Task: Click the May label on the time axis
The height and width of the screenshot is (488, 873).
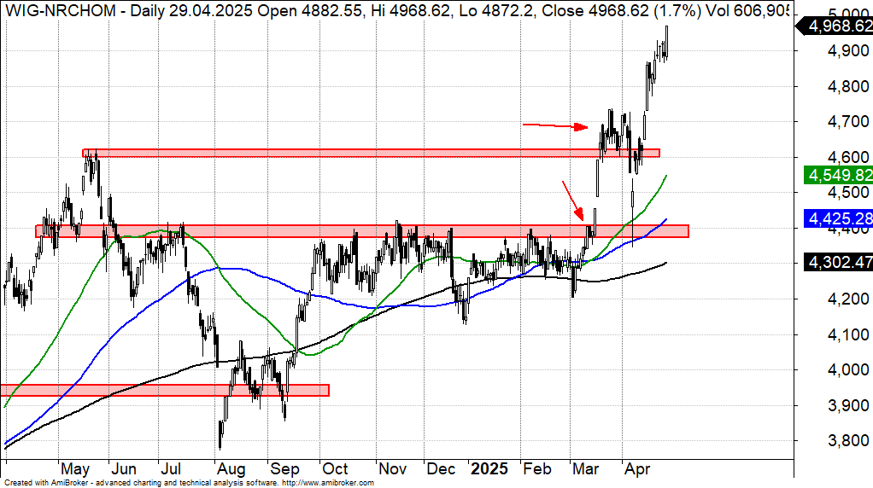Action: tap(75, 469)
